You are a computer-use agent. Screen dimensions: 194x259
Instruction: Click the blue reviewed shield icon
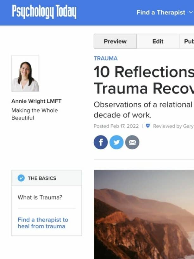148,126
